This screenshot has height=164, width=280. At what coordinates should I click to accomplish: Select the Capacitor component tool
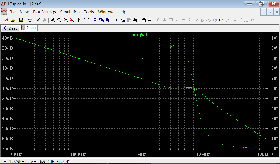[x=183, y=20]
